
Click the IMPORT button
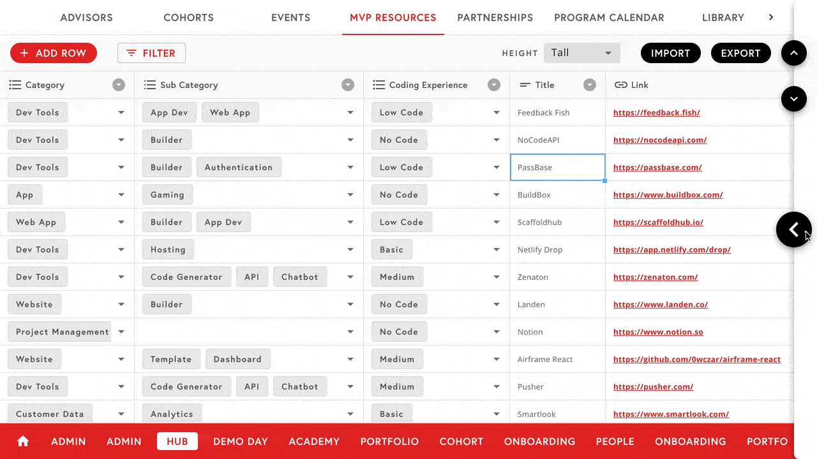[671, 53]
